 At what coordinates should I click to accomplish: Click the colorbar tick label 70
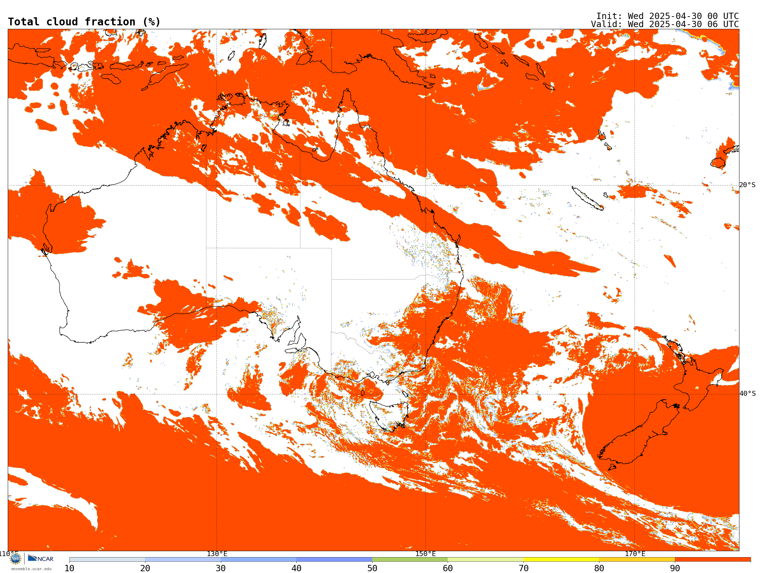(524, 568)
